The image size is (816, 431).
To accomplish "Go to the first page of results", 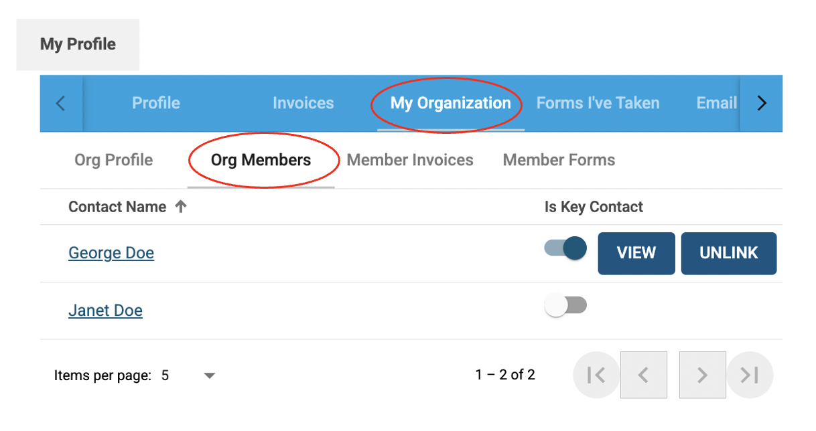I will point(596,375).
